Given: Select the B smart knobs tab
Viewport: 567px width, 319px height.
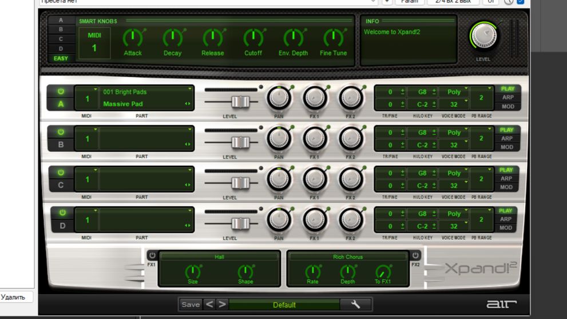Looking at the screenshot, I should pyautogui.click(x=61, y=29).
